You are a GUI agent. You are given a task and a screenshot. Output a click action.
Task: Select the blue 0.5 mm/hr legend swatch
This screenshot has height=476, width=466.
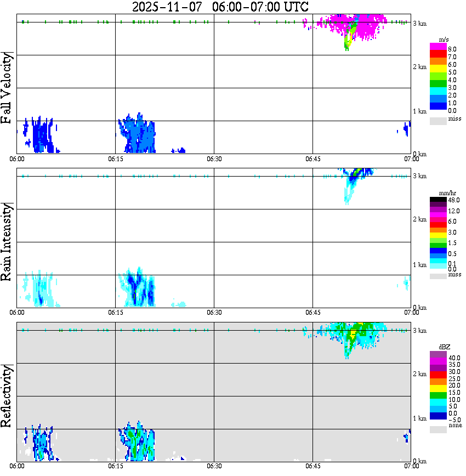438,251
